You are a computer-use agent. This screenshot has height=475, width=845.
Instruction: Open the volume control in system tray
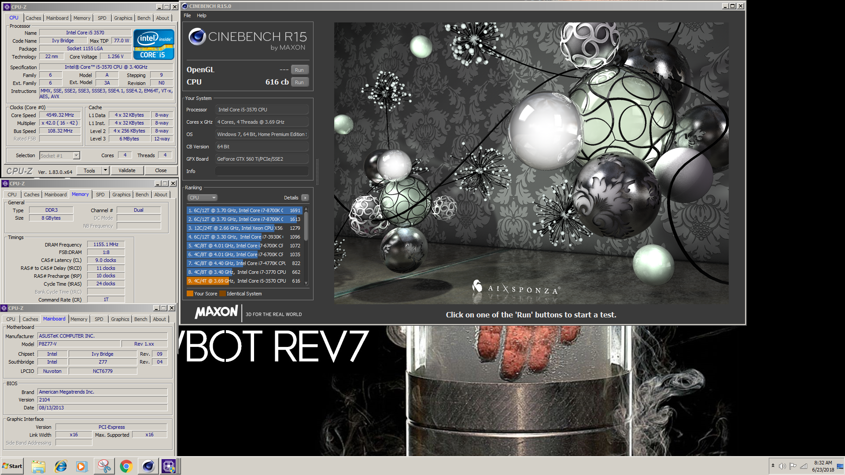(782, 466)
